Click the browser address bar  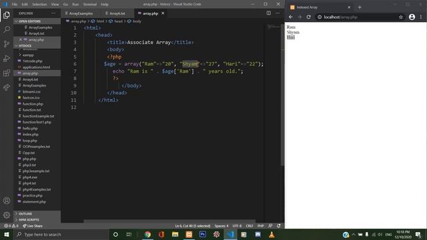pyautogui.click(x=360, y=17)
